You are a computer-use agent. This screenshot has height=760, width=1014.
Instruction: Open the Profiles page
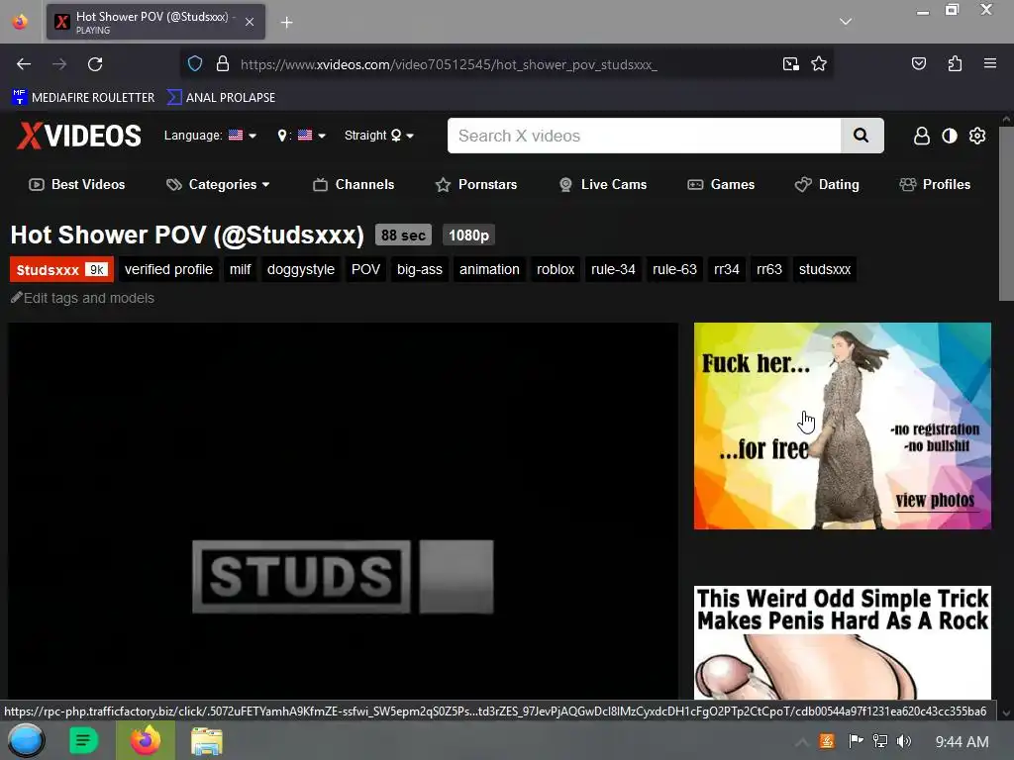[935, 184]
